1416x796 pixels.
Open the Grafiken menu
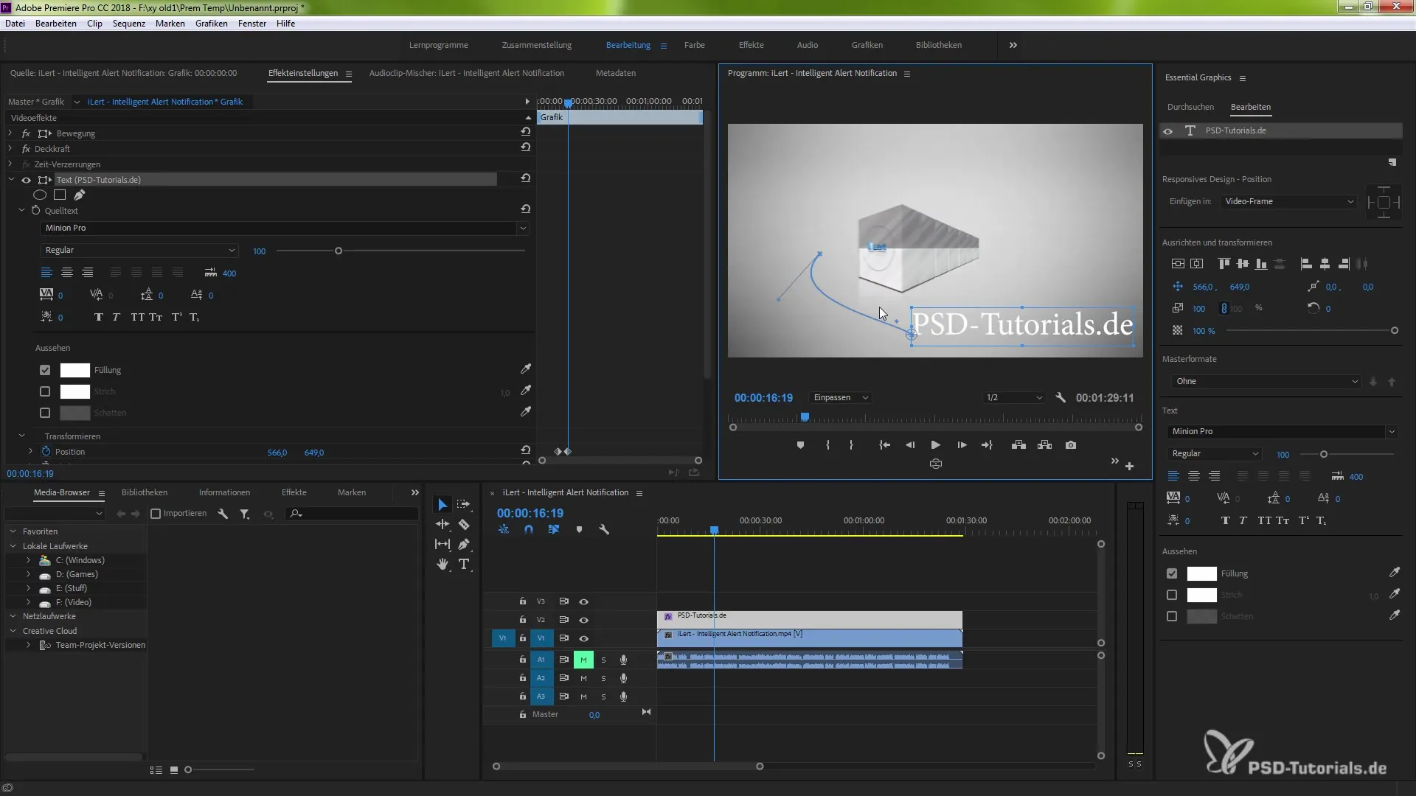(x=212, y=24)
